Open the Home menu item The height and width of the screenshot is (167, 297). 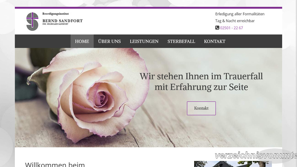[x=82, y=41]
